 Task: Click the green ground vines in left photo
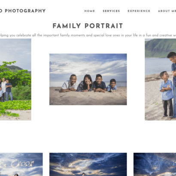[x=15, y=107]
